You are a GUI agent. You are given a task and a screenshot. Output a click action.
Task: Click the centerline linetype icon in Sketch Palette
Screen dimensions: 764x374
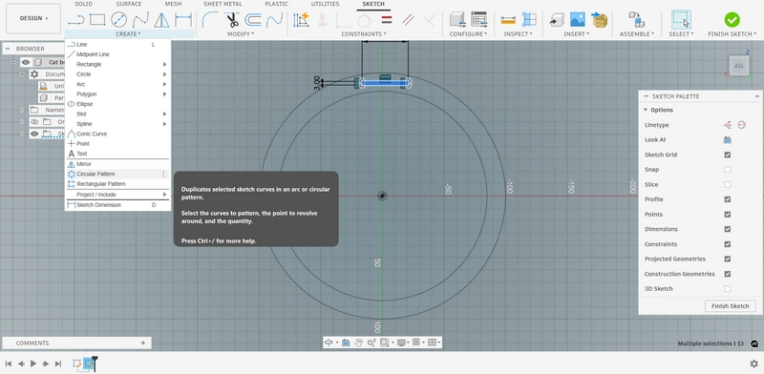(x=742, y=125)
